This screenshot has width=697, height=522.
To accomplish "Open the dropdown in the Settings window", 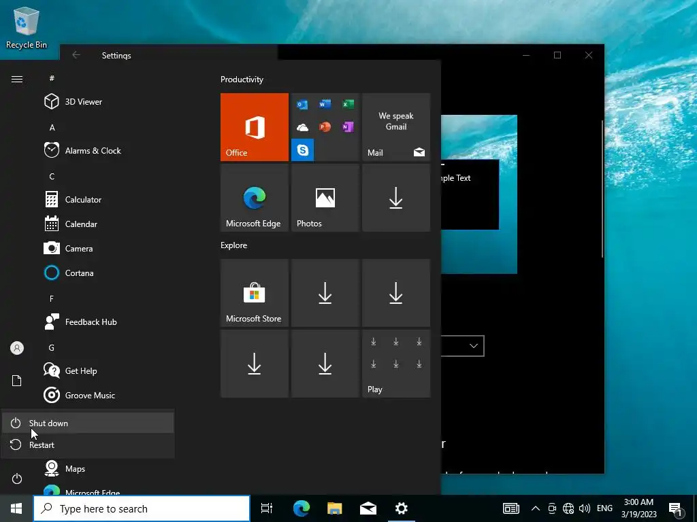I will pyautogui.click(x=462, y=346).
